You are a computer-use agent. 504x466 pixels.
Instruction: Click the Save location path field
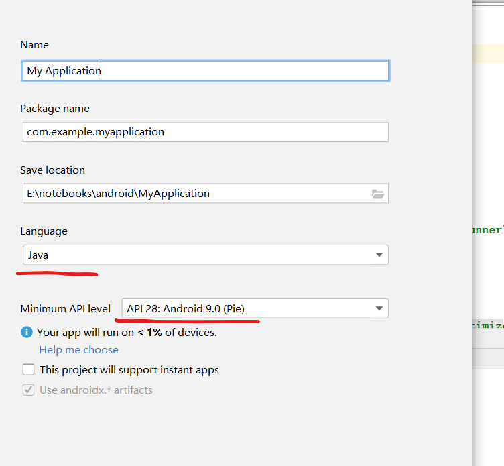[x=194, y=194]
